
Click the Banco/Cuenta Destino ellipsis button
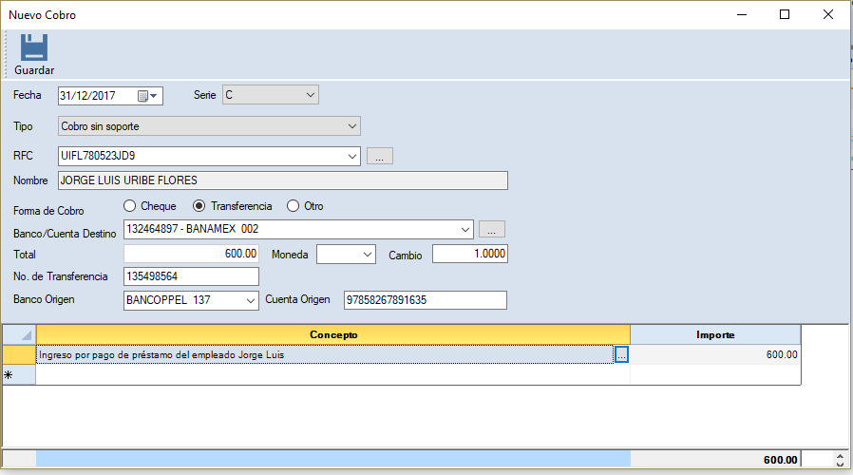tap(491, 230)
